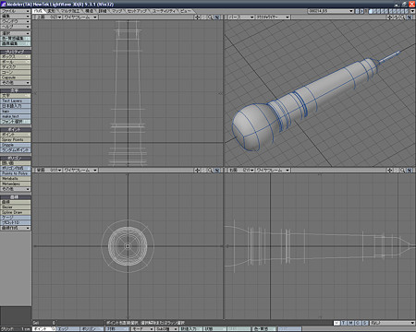Toggle the M morph map button
416x332 pixels.
(x=350, y=323)
